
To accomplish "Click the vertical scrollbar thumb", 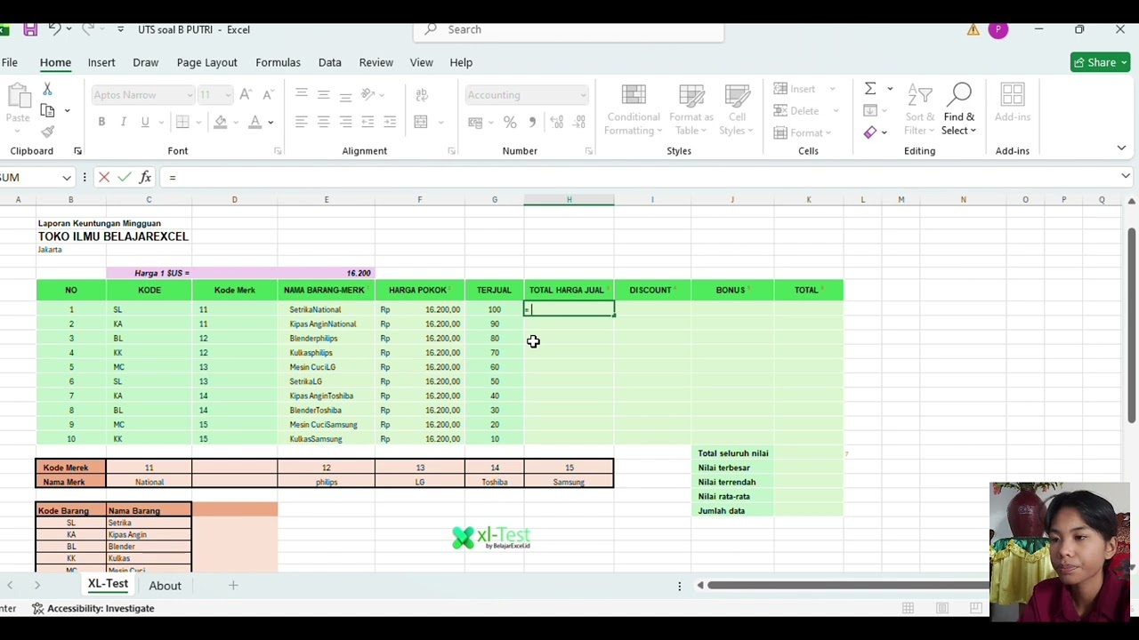I will [x=1131, y=324].
